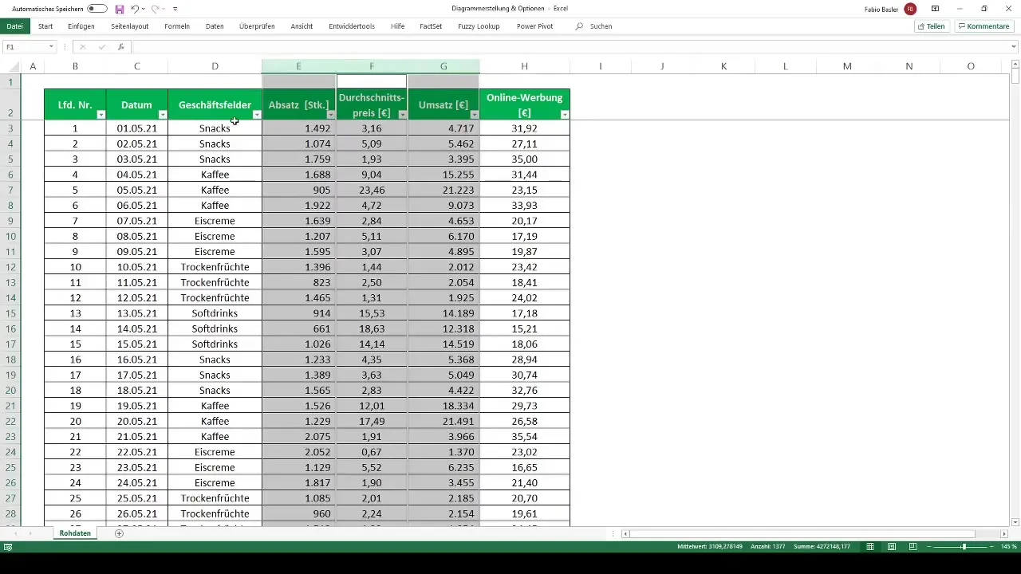This screenshot has height=574, width=1021.
Task: Open the Geschäftsfelder filter dropdown
Action: [257, 115]
